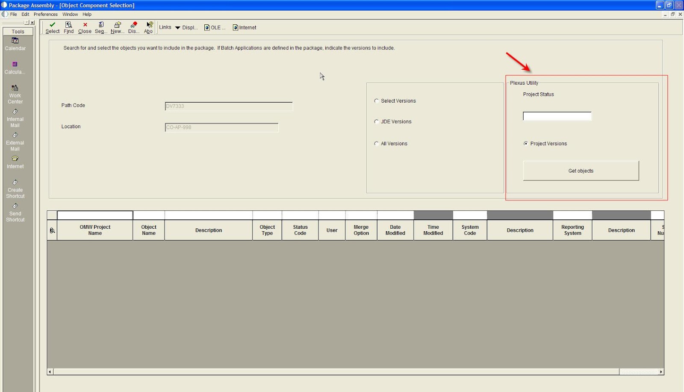Click the Displ dropdown item
The width and height of the screenshot is (684, 392).
tap(189, 27)
